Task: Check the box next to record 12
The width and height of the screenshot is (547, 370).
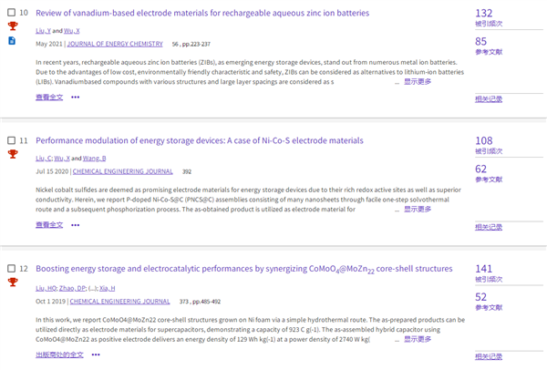Action: 11,269
